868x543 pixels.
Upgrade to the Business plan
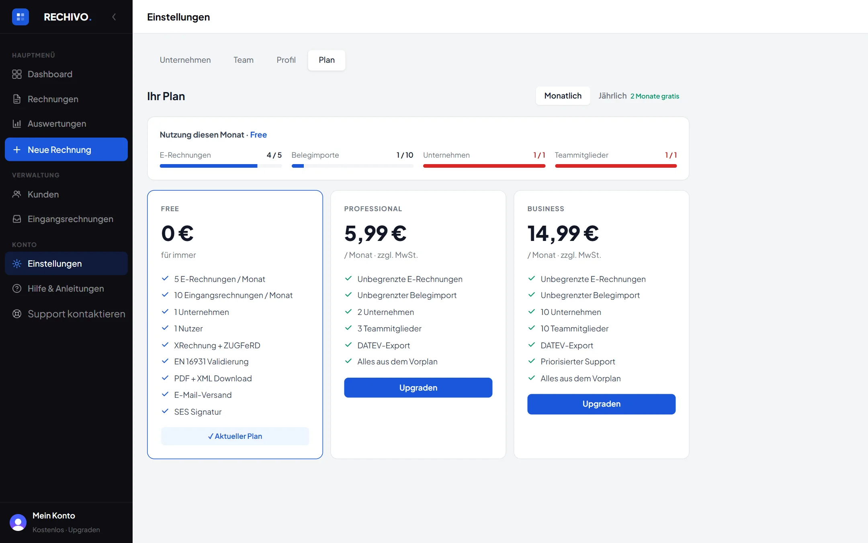[601, 404]
